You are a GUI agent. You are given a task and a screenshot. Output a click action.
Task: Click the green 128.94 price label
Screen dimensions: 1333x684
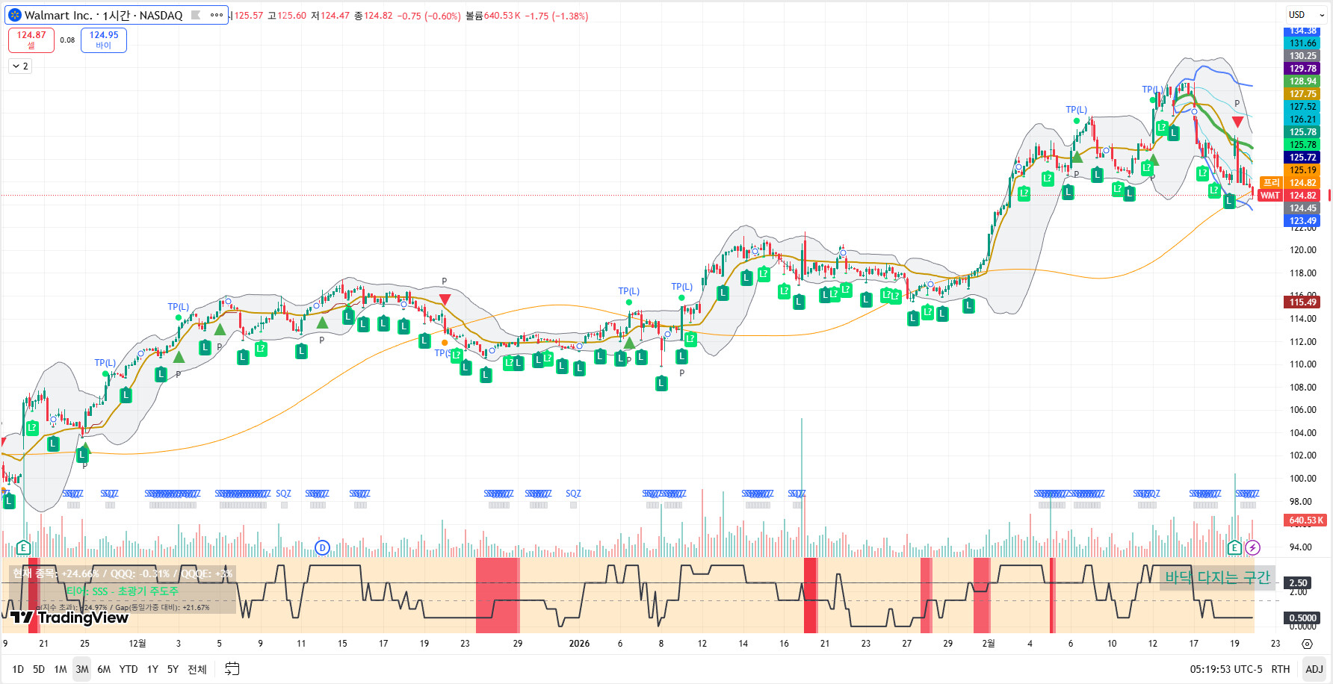(x=1303, y=81)
